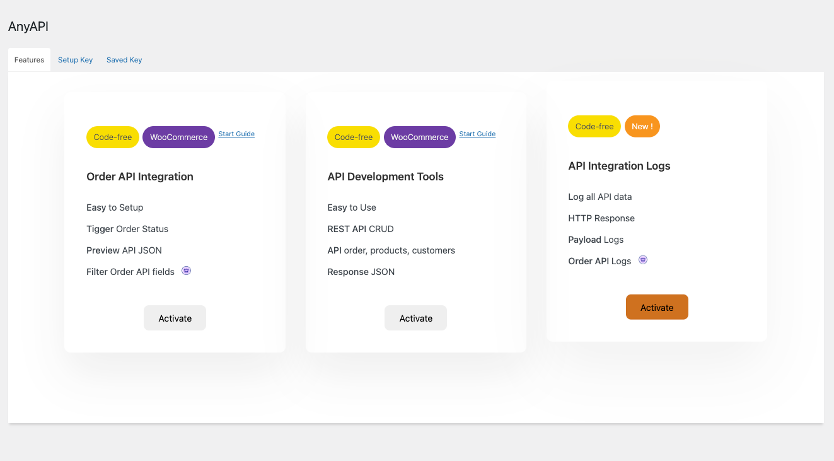Open the Setup Key tab
The image size is (834, 461).
click(x=75, y=60)
